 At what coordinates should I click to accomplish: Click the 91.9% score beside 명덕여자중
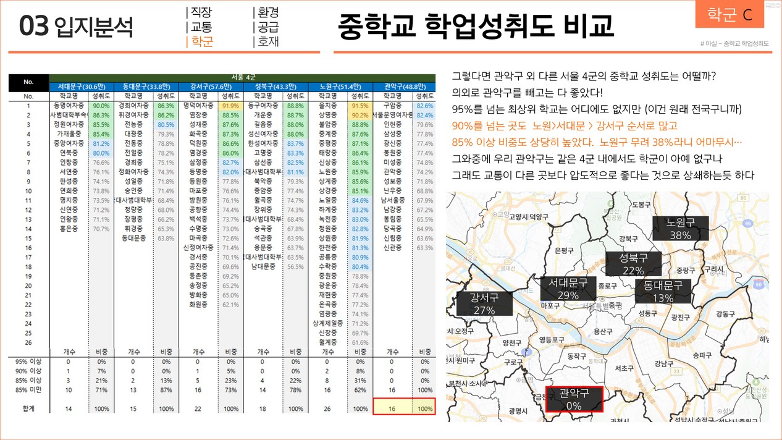[230, 106]
